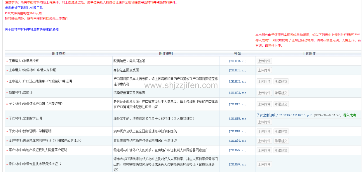The image size is (362, 172).
Task: Open sample JZHLH03.zip for 结婚证
Action: coord(237,93)
